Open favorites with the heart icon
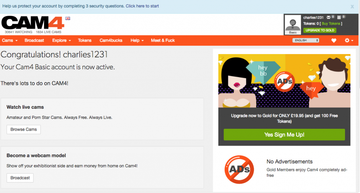 click(334, 40)
